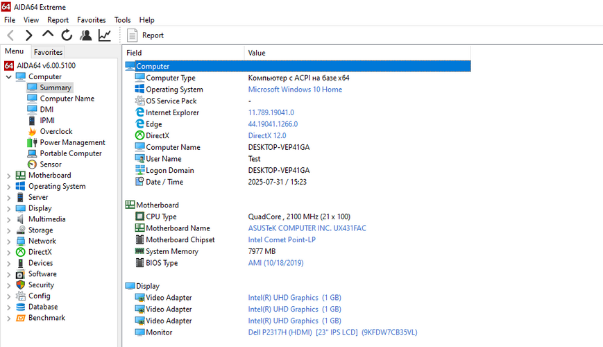Open the user icon in toolbar
This screenshot has width=603, height=347.
86,35
